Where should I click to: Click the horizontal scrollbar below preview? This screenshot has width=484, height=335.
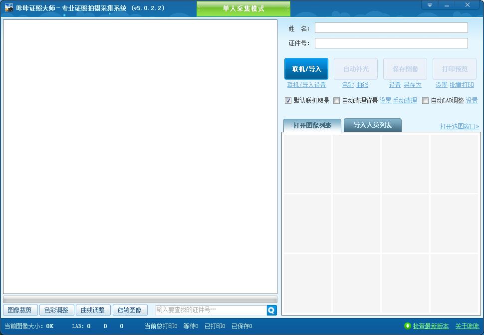click(140, 299)
